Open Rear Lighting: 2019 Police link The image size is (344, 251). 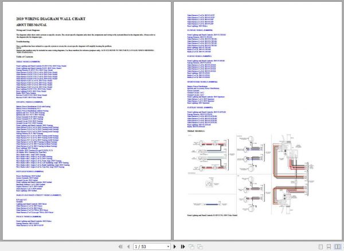tap(197, 26)
